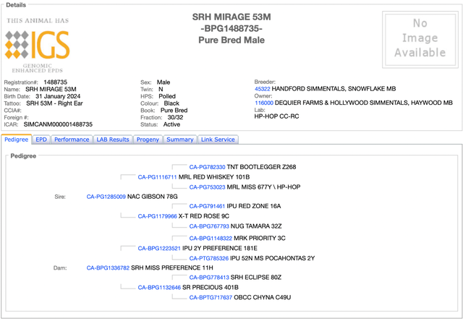This screenshot has height=321, width=463.
Task: Open sire link CA-PG1285009
Action: (x=106, y=197)
